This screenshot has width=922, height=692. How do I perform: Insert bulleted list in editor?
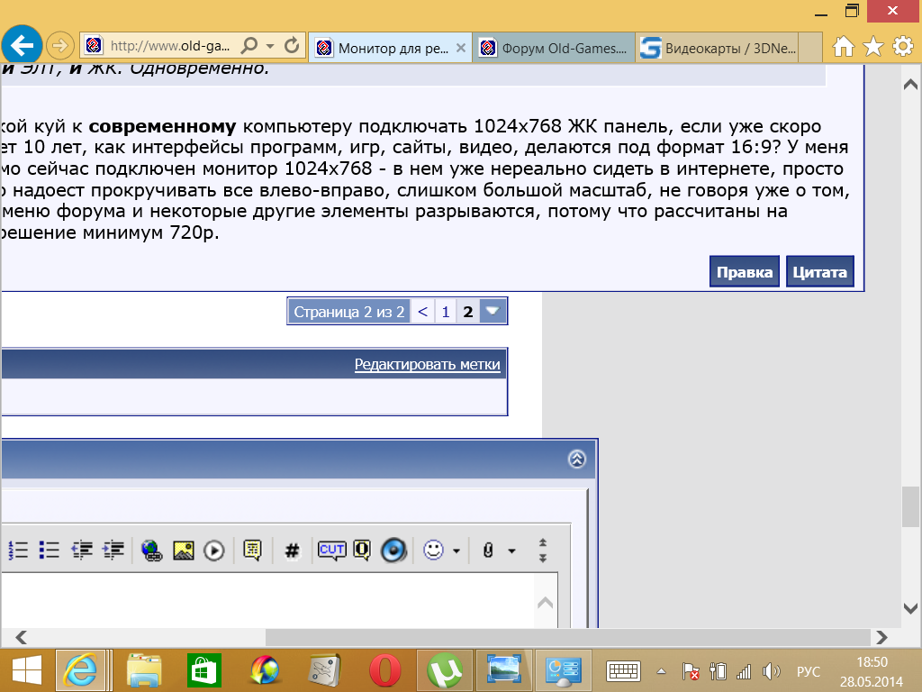(x=50, y=551)
